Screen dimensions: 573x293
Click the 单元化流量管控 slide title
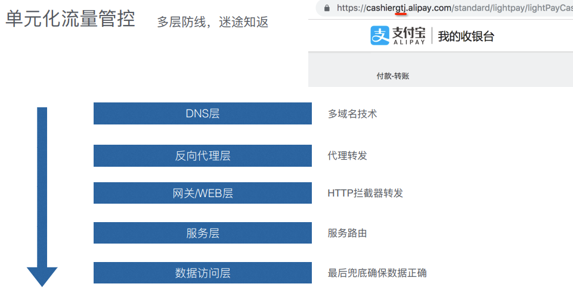pyautogui.click(x=70, y=20)
